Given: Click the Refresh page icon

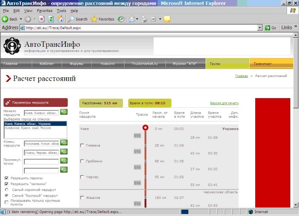Looking at the screenshot, I should click(51, 19).
